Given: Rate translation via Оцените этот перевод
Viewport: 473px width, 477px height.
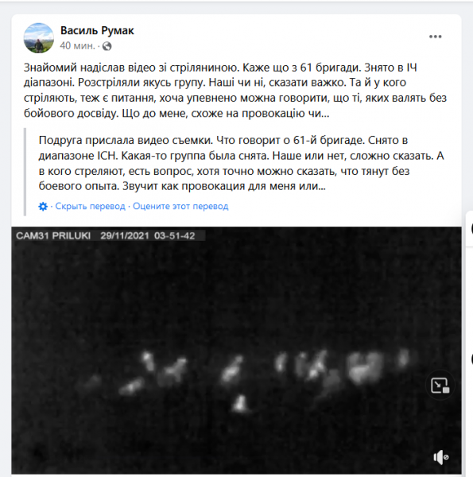Looking at the screenshot, I should [180, 206].
